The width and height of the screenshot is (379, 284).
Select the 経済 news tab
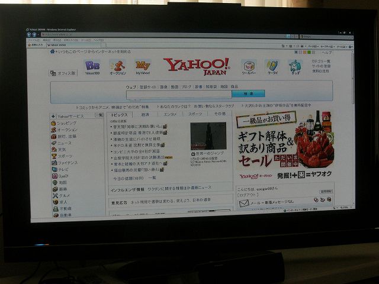(x=145, y=114)
